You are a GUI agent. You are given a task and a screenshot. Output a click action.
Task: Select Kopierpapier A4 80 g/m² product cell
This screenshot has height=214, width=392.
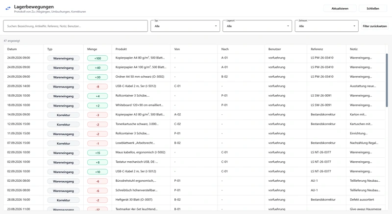click(x=140, y=58)
